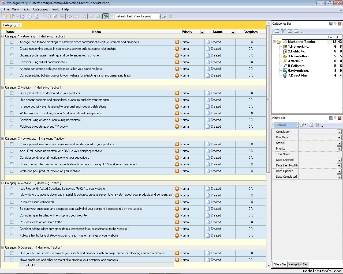Viewport: 343px width, 274px height.
Task: Mark 'Publicize client testimonials' as done
Action: (x=12, y=202)
